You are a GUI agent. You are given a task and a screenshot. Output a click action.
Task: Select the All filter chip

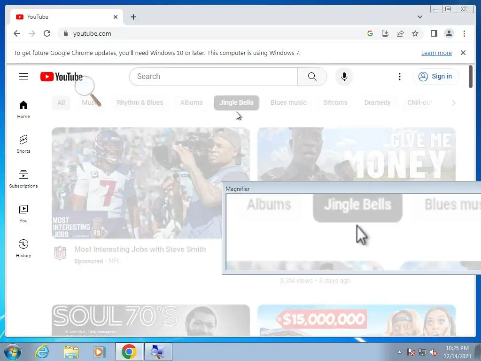click(x=61, y=102)
